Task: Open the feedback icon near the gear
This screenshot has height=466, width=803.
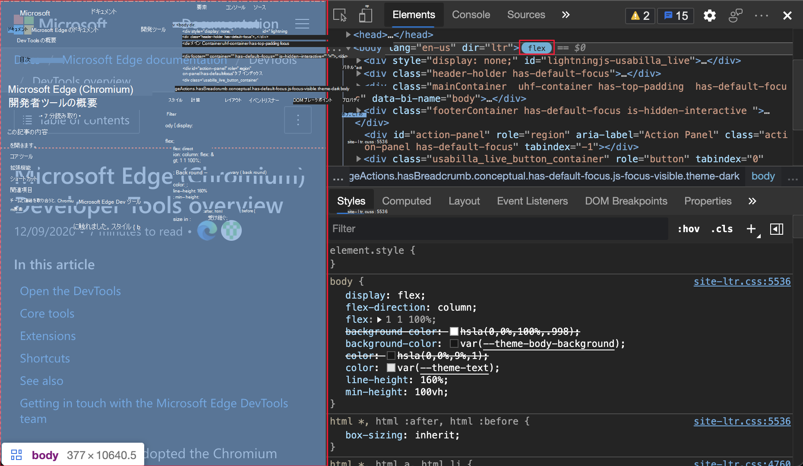Action: 735,16
